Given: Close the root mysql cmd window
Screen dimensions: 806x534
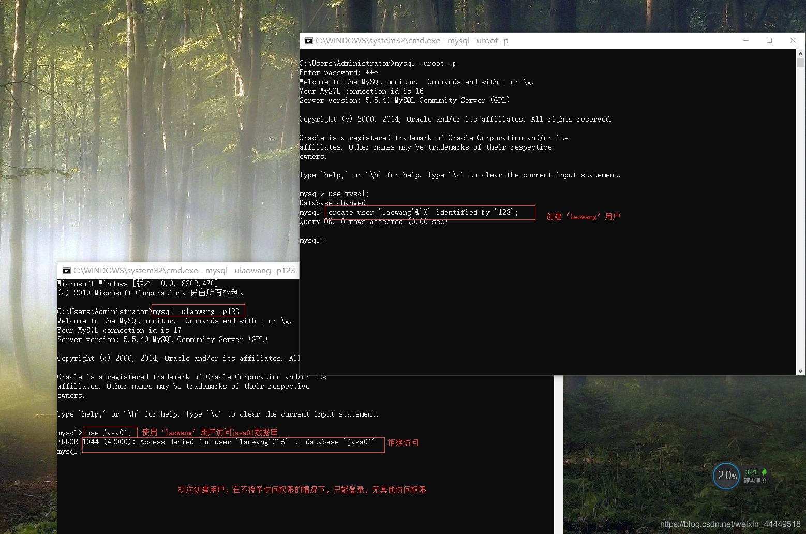Looking at the screenshot, I should coord(793,41).
